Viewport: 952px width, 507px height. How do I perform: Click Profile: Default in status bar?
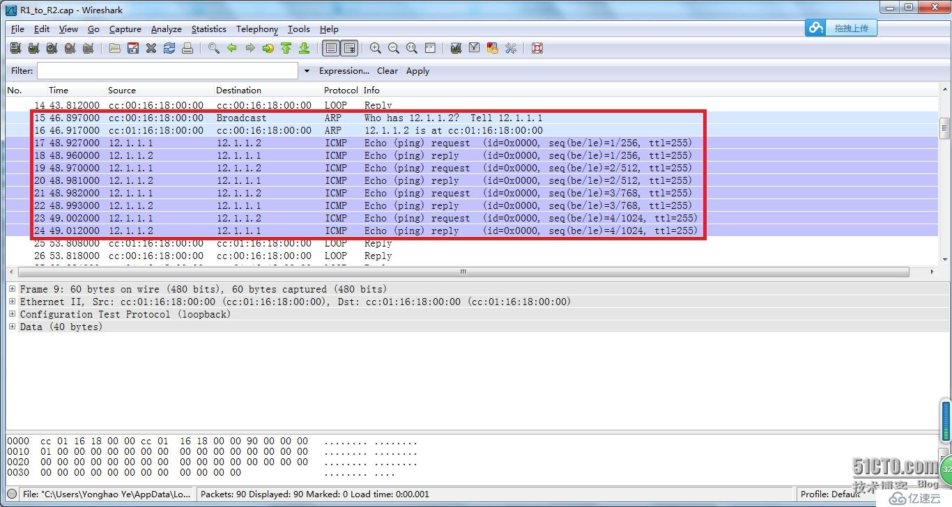(830, 494)
